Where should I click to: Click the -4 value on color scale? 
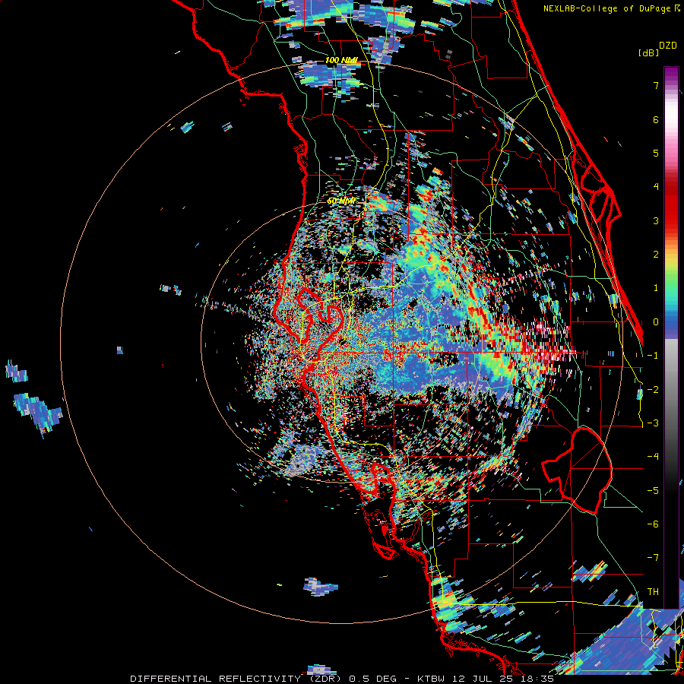click(653, 457)
